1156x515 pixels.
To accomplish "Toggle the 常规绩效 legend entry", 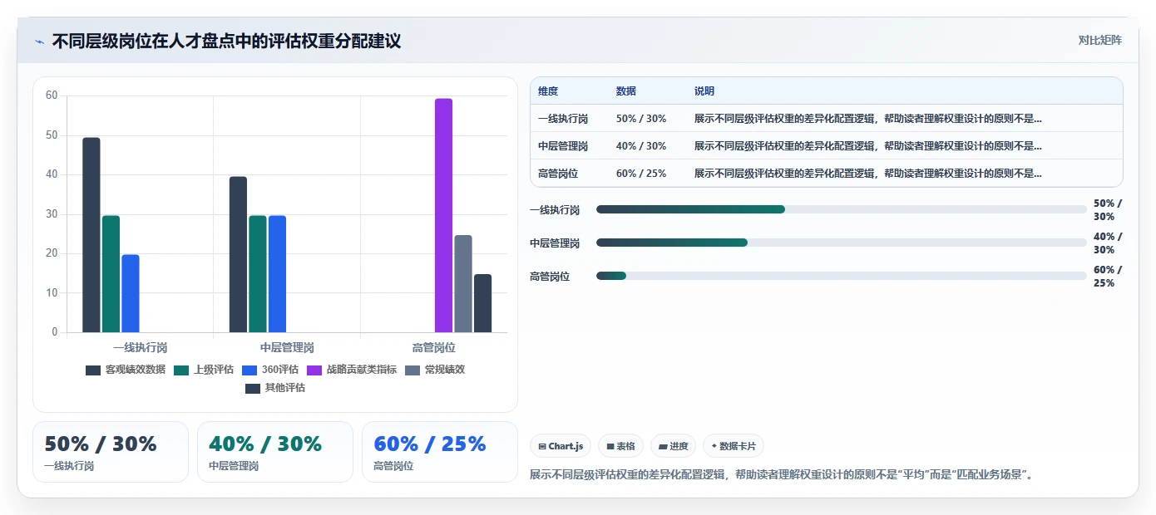I will 435,370.
